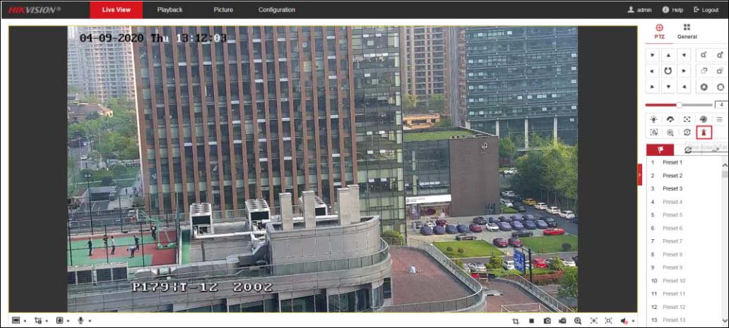Collapse PTZ panel with the red side arrow
The width and height of the screenshot is (729, 328).
(640, 174)
